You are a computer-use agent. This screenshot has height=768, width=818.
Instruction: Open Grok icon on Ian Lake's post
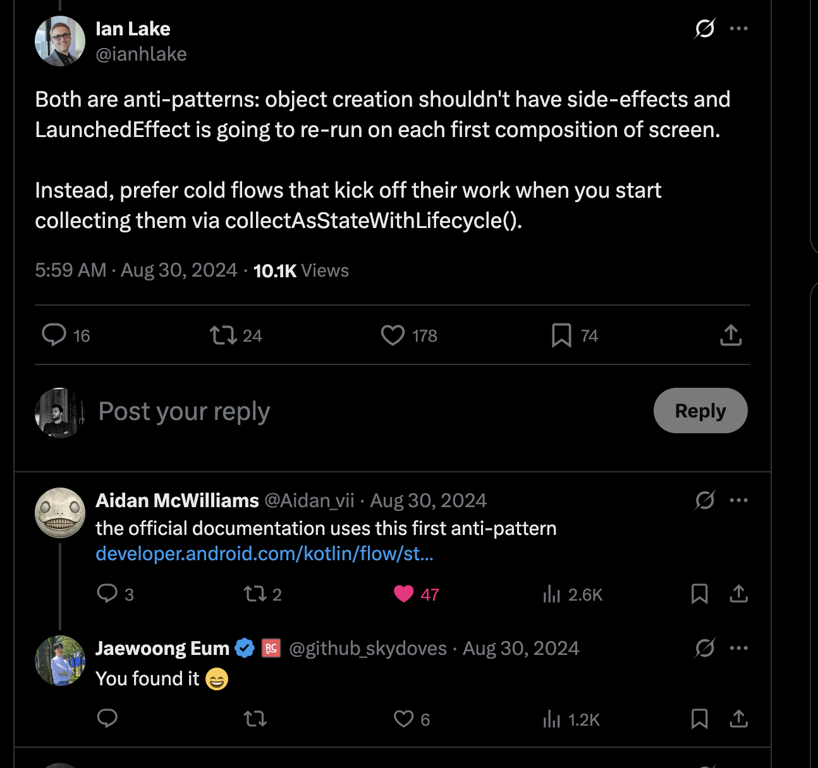click(x=704, y=28)
